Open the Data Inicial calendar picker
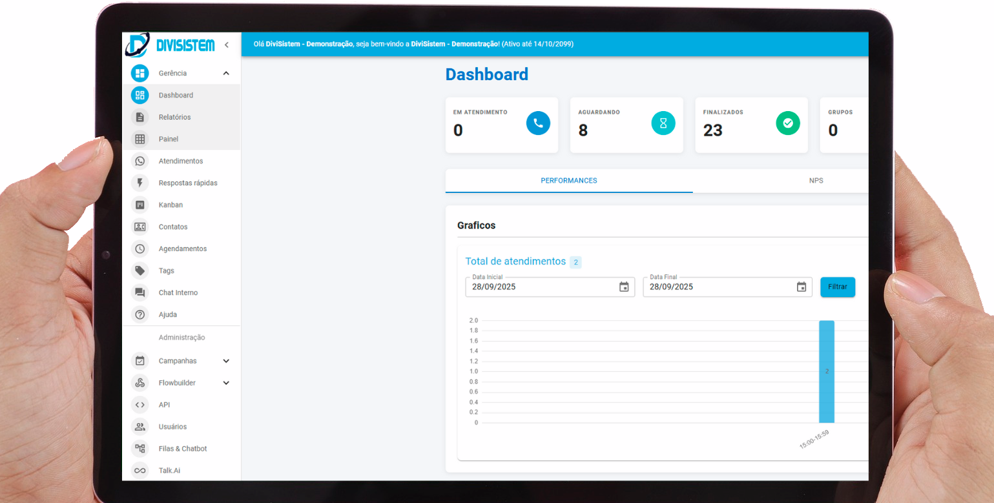This screenshot has height=503, width=994. point(624,287)
